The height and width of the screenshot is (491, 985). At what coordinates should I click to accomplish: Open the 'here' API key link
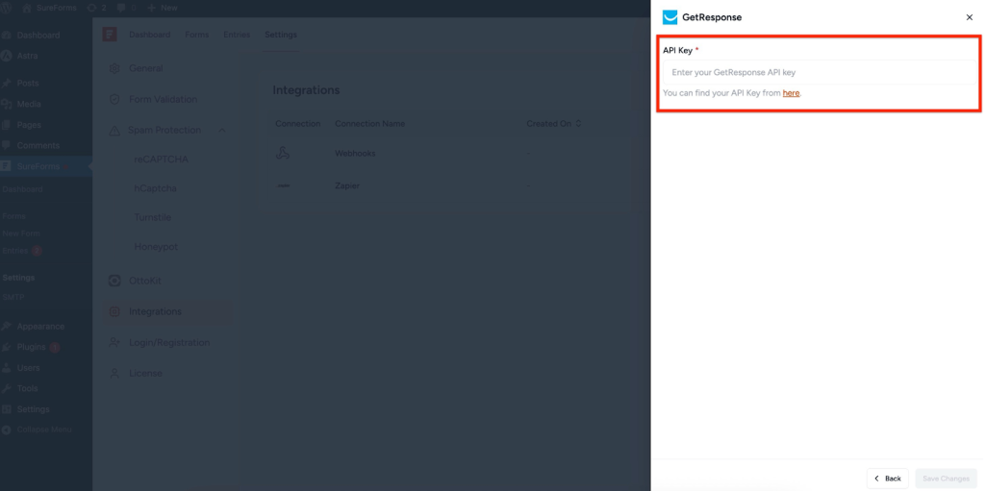[791, 93]
